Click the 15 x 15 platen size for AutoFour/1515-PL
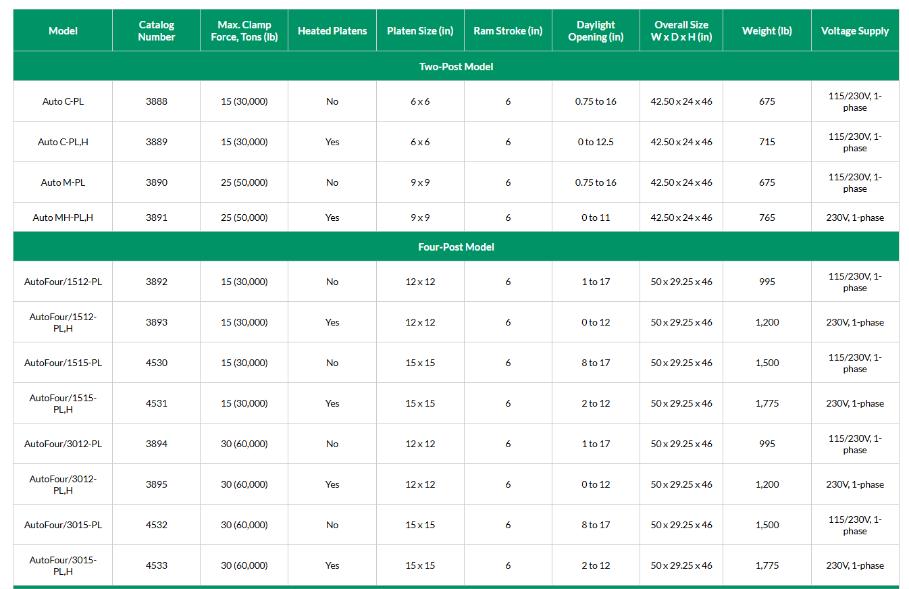Image resolution: width=909 pixels, height=589 pixels. (x=420, y=363)
